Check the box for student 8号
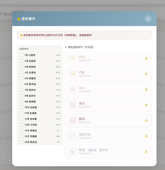165x170 pixels. click(22, 96)
